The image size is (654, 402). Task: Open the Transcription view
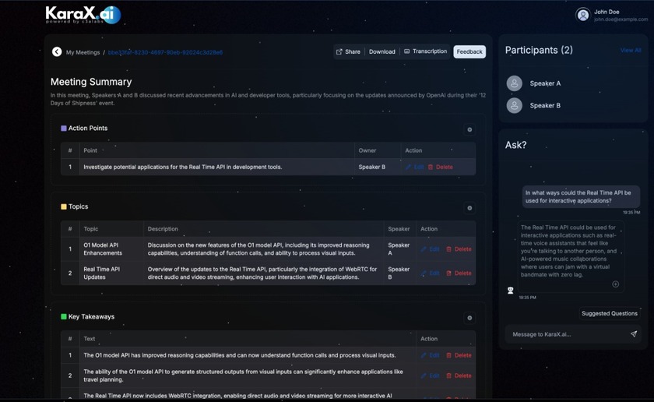tap(425, 52)
